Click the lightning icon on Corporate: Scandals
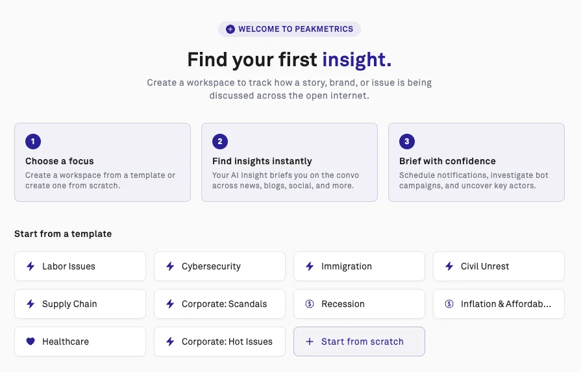The height and width of the screenshot is (372, 581). pyautogui.click(x=170, y=304)
